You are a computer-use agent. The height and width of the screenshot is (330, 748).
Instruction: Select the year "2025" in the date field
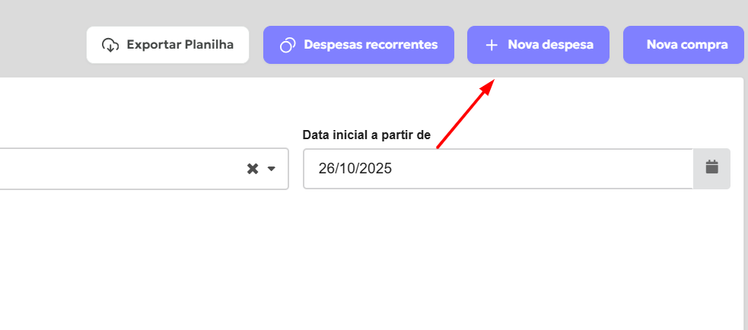tap(375, 169)
